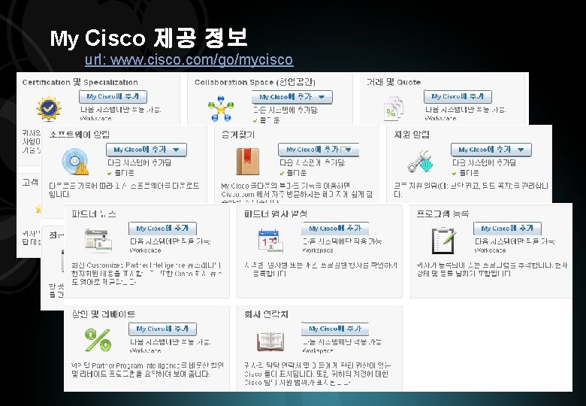
Task: Open the www.cisco.com/go/mycisco link
Action: click(x=189, y=59)
